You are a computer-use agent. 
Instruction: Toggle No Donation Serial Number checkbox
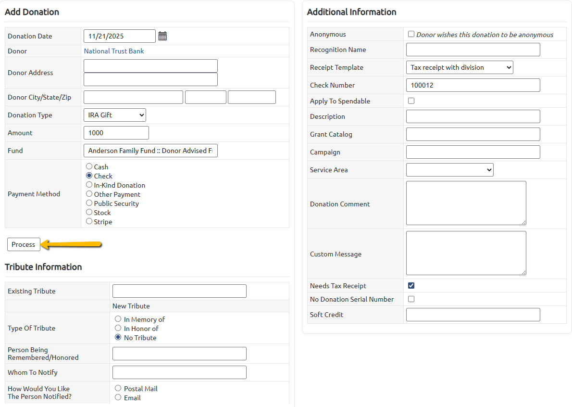tap(411, 299)
